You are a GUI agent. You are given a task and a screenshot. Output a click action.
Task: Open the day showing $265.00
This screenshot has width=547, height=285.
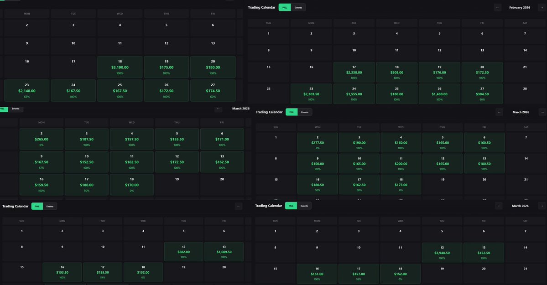click(42, 139)
